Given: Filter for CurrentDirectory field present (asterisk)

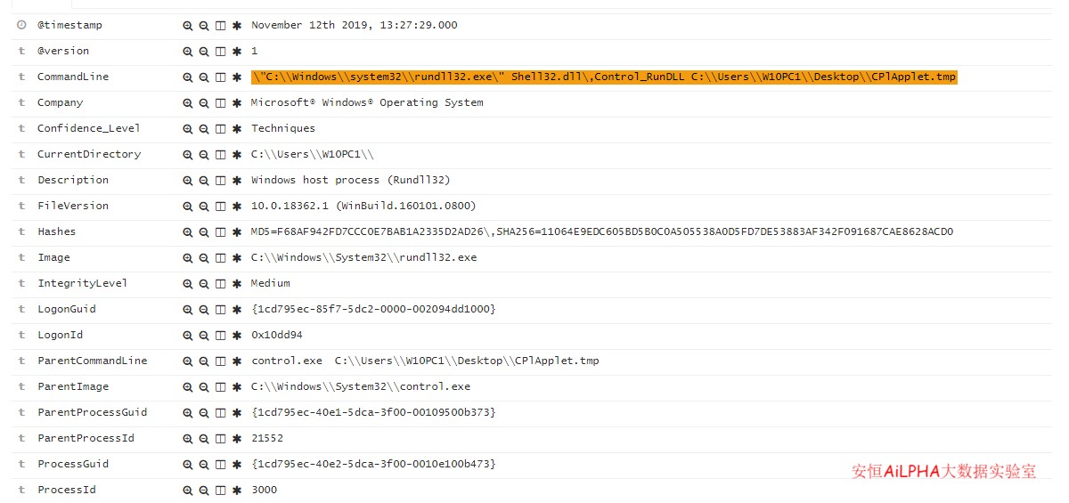Looking at the screenshot, I should point(237,155).
